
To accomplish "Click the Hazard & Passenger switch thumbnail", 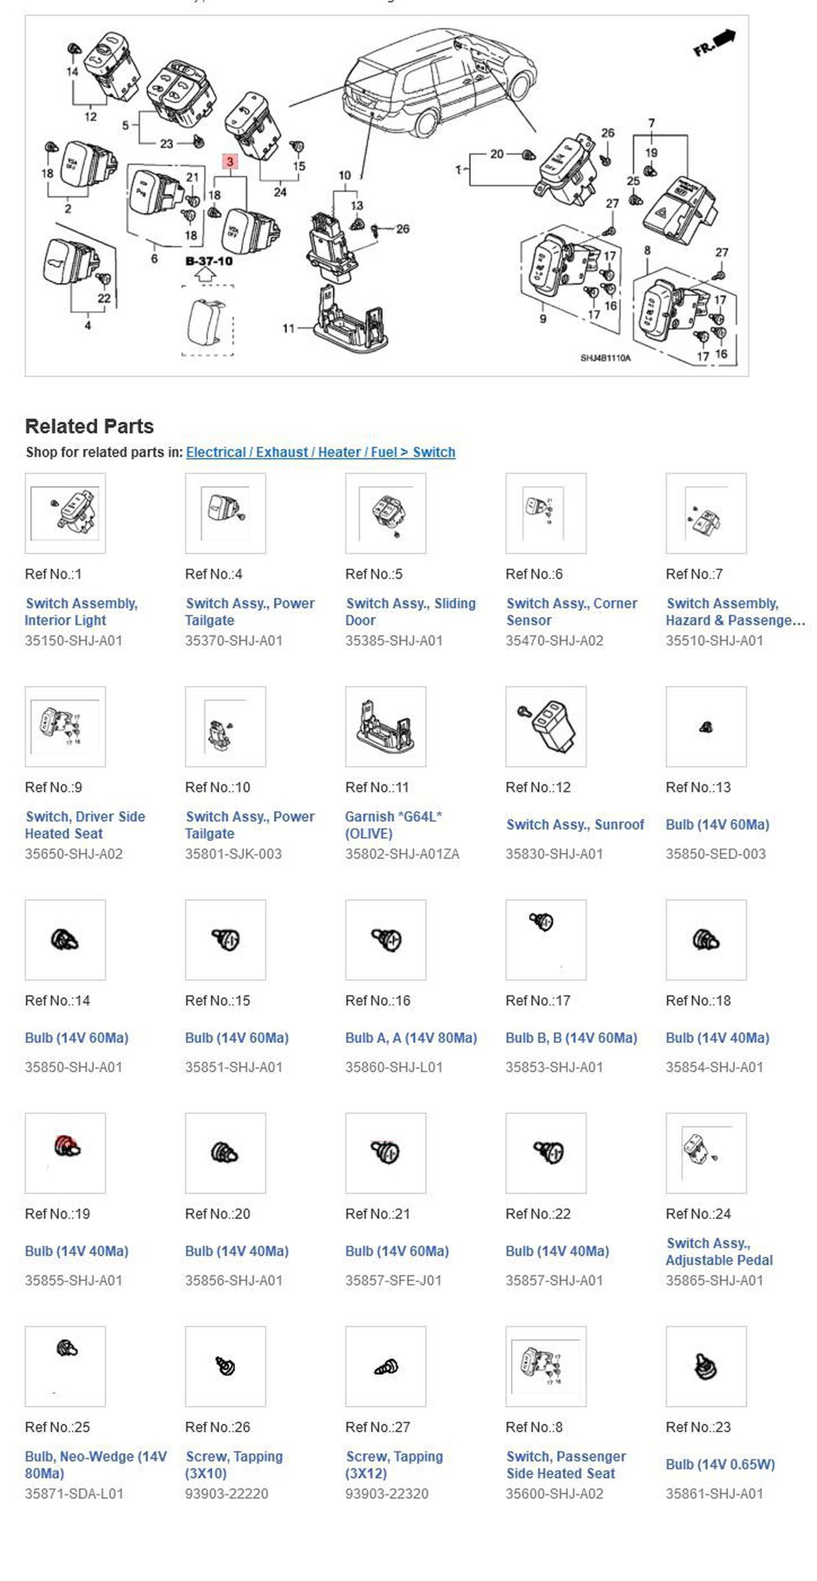I will (706, 513).
